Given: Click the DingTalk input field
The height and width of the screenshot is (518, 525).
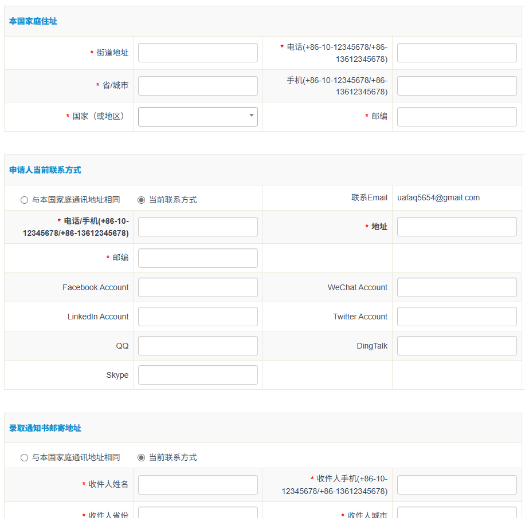Looking at the screenshot, I should (x=457, y=346).
